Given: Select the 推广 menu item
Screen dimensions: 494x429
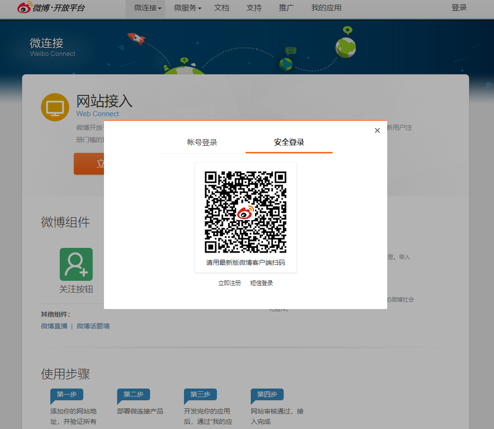Looking at the screenshot, I should [287, 8].
